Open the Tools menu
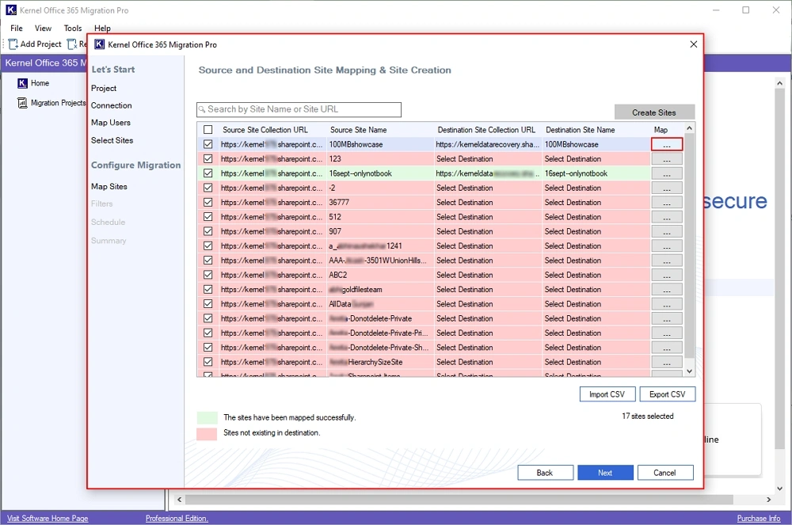Image resolution: width=792 pixels, height=525 pixels. 73,29
